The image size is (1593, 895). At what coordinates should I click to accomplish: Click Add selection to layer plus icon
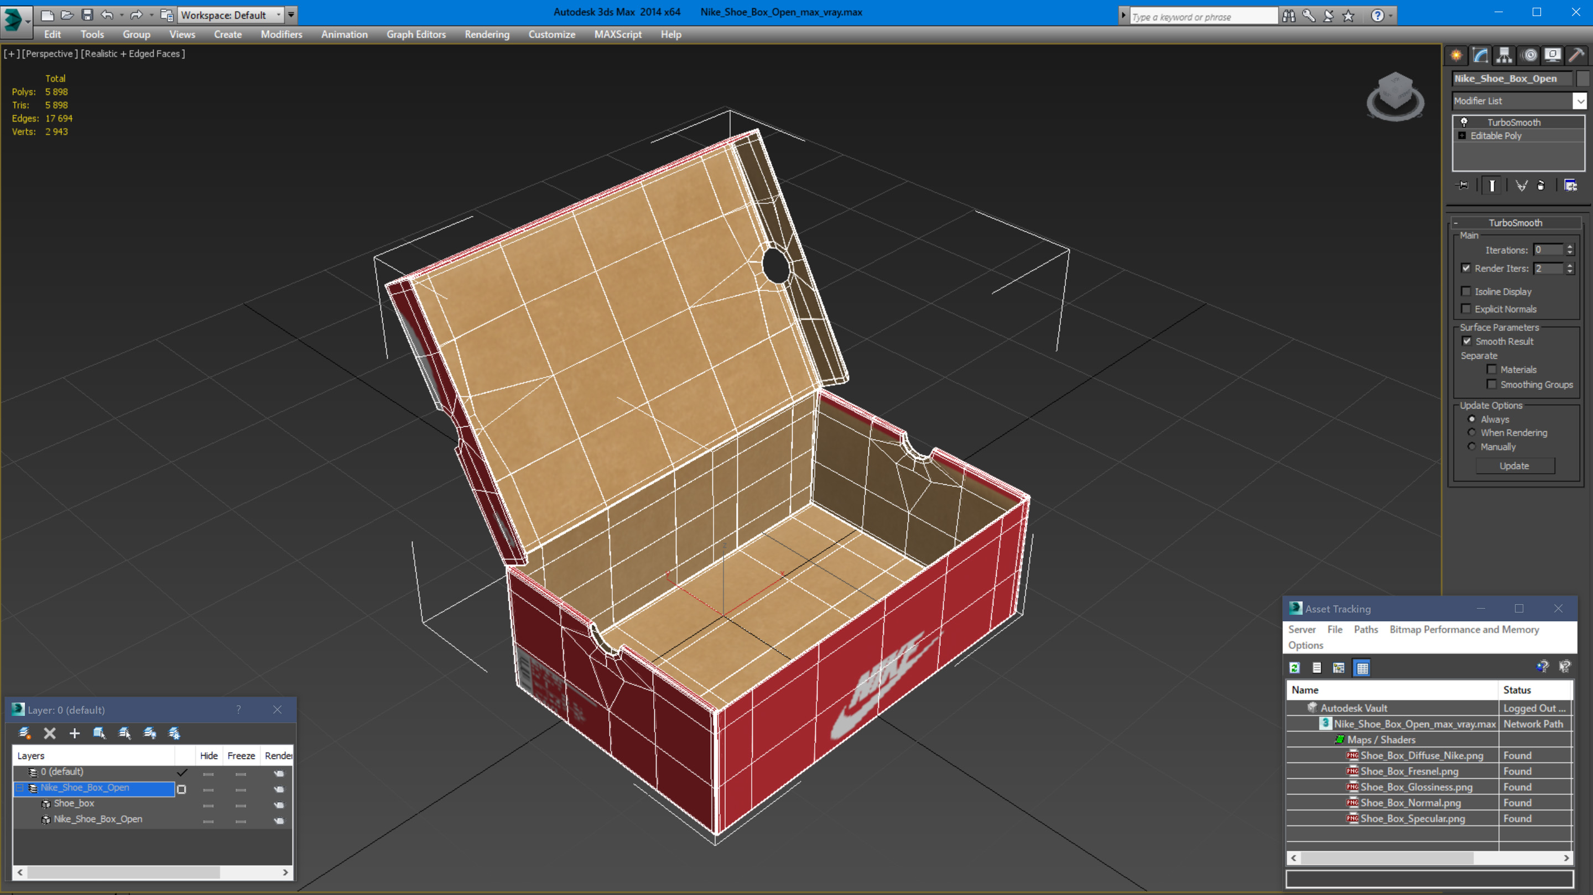pos(74,733)
